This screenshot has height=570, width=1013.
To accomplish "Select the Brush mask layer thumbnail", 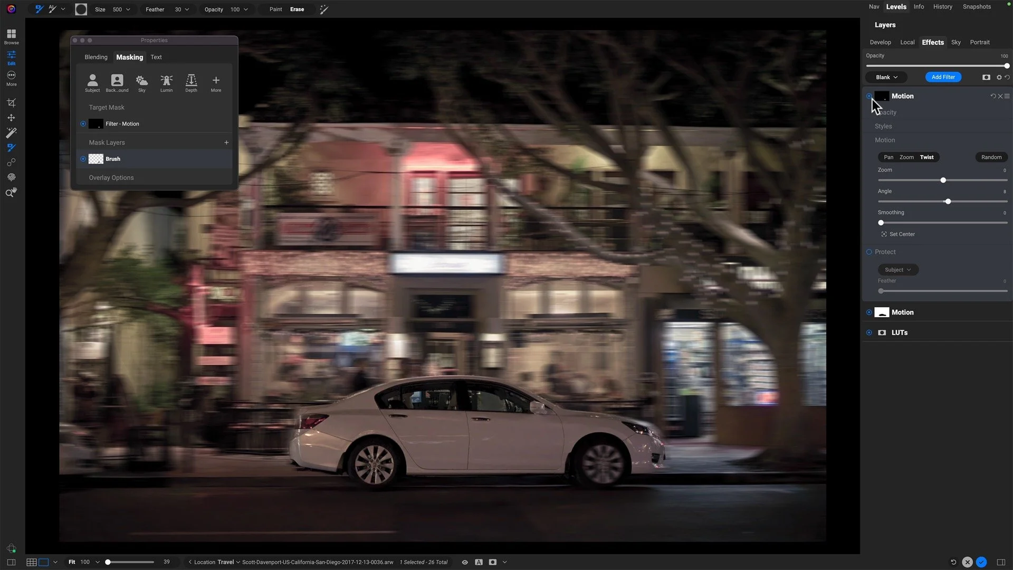I will pos(95,159).
